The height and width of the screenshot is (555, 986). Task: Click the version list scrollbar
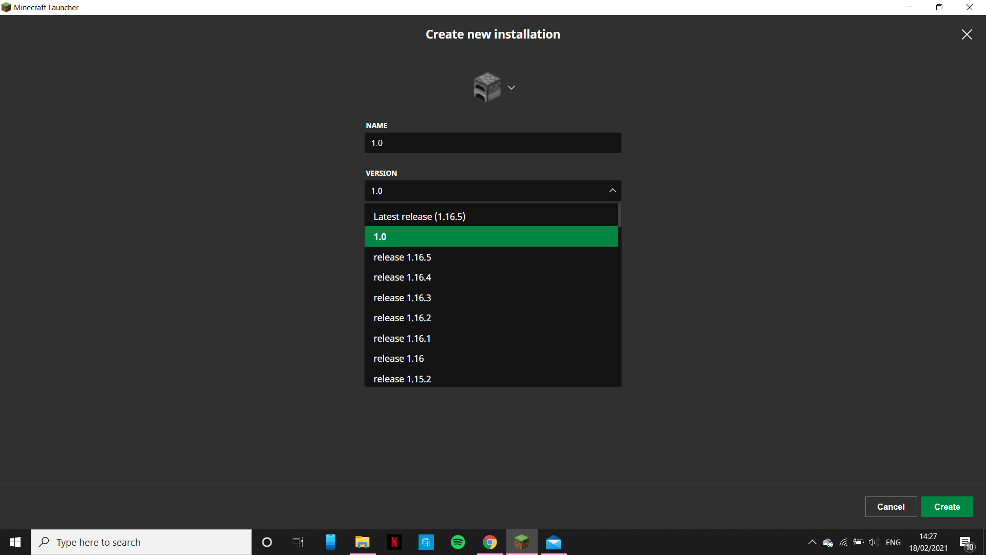click(x=619, y=216)
